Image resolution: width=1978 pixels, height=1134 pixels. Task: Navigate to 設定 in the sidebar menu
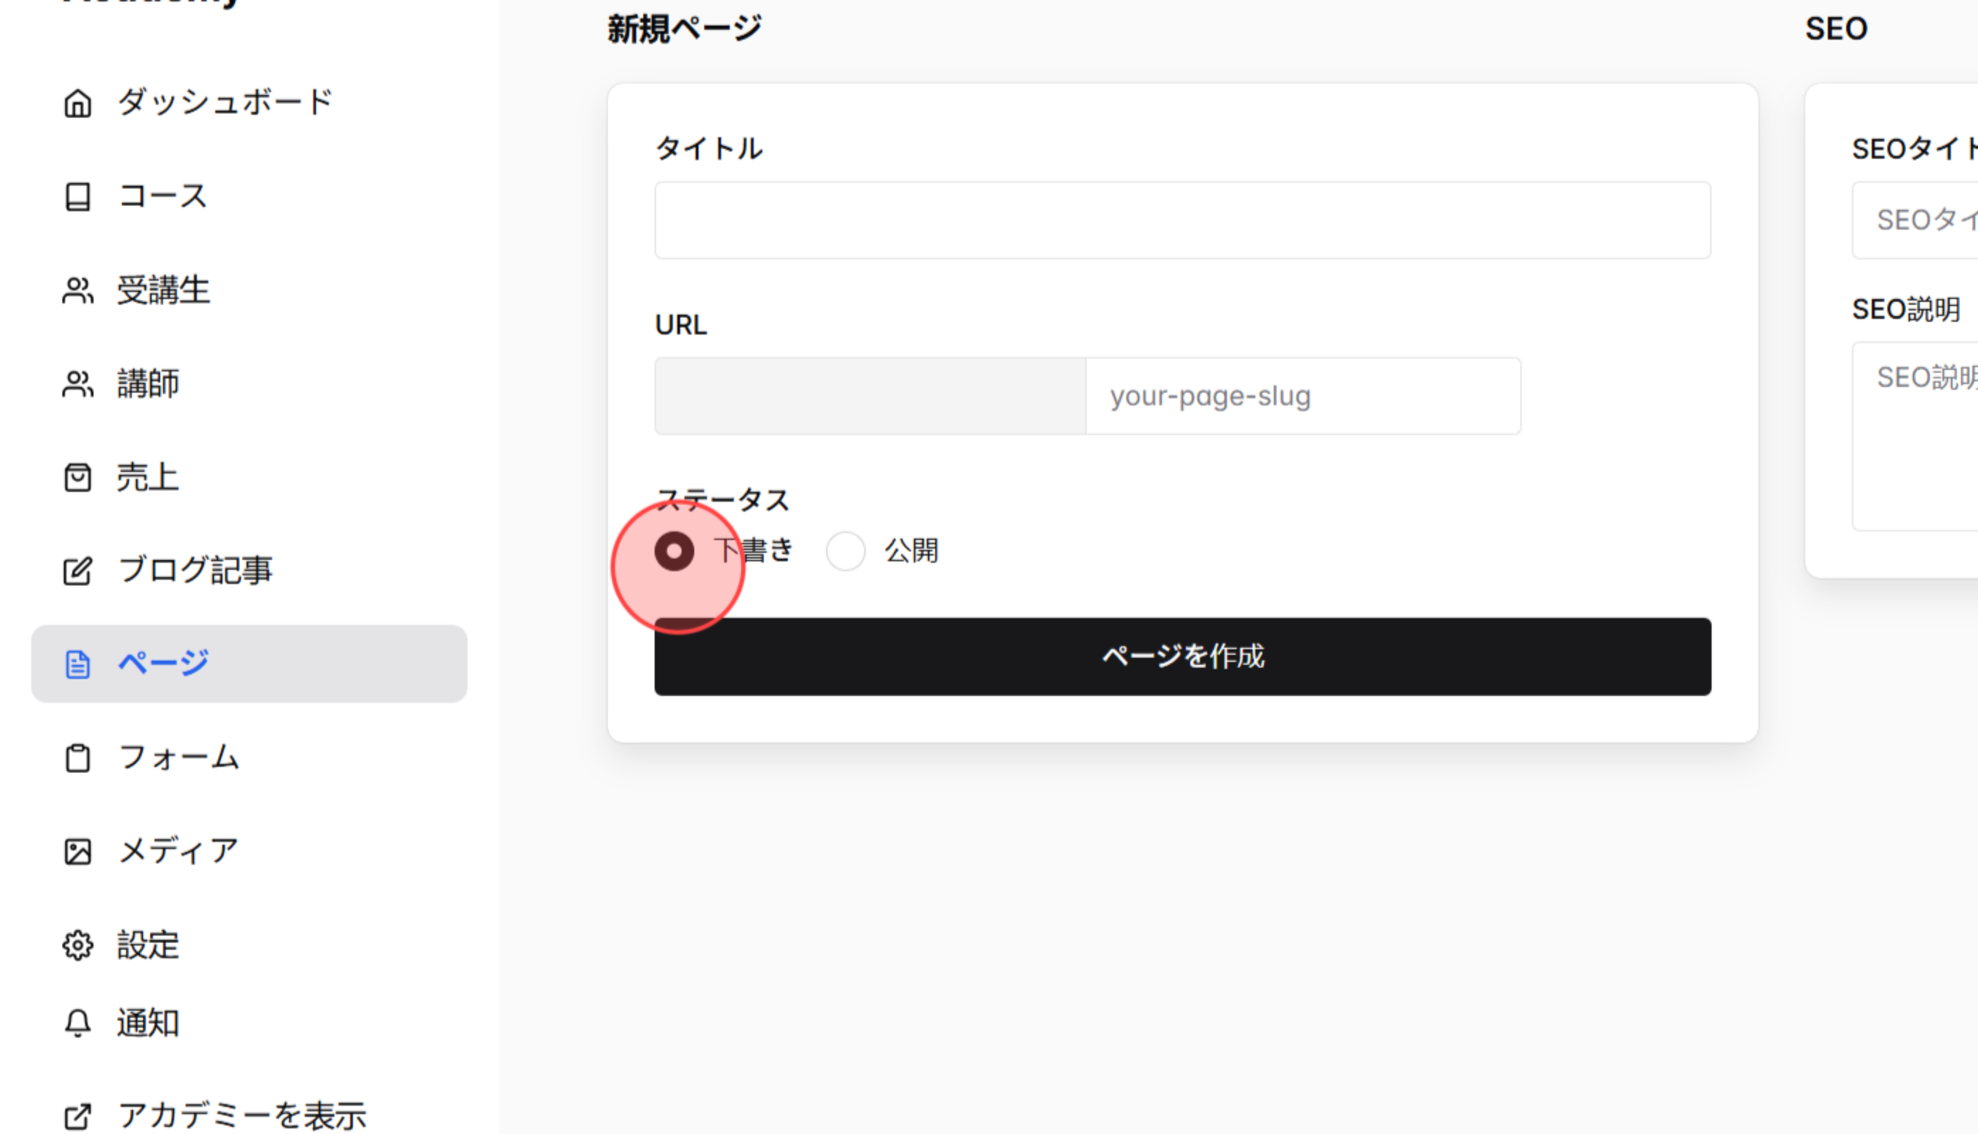[147, 945]
